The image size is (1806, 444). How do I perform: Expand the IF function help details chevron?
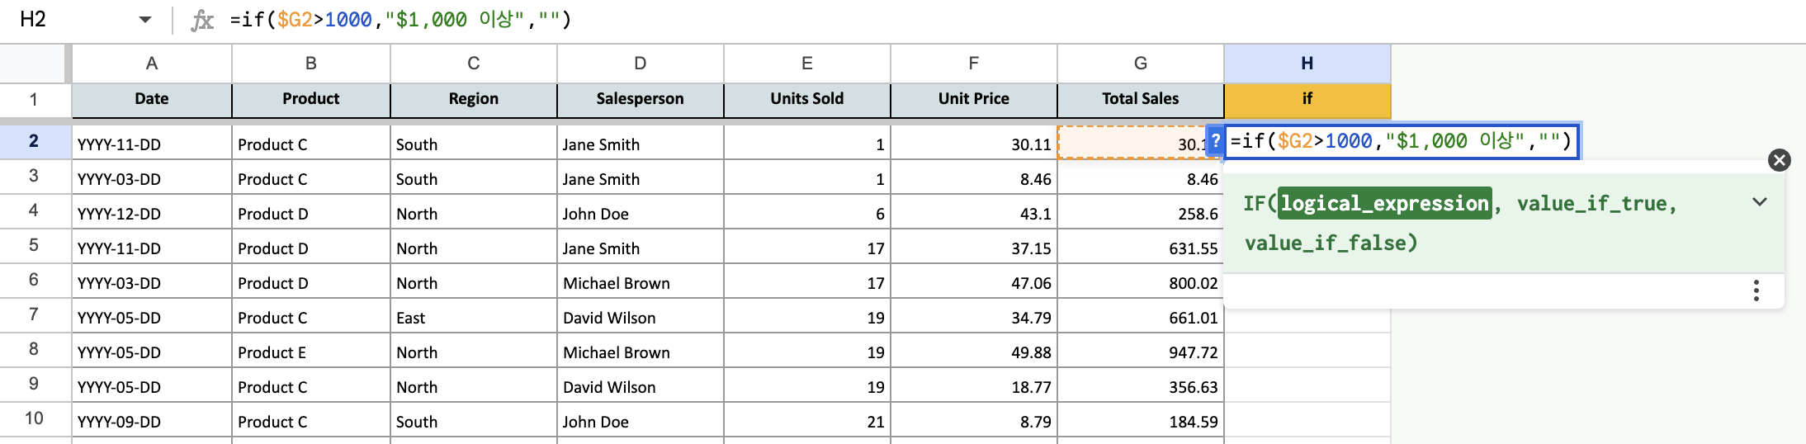point(1760,202)
